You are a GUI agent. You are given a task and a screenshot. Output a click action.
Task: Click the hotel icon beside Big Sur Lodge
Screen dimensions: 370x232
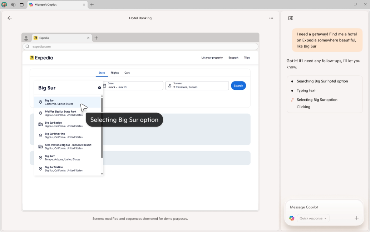(x=40, y=124)
